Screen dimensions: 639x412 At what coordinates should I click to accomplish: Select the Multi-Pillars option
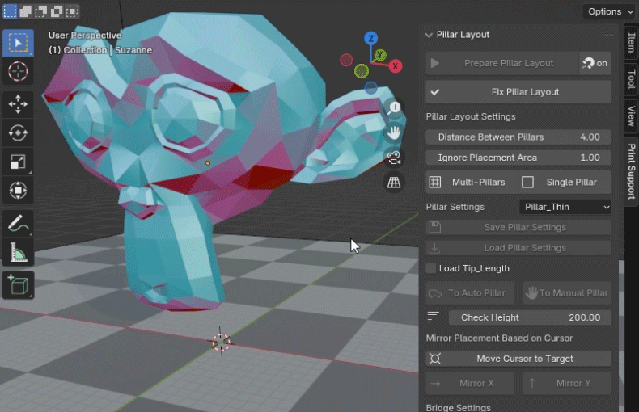(472, 182)
